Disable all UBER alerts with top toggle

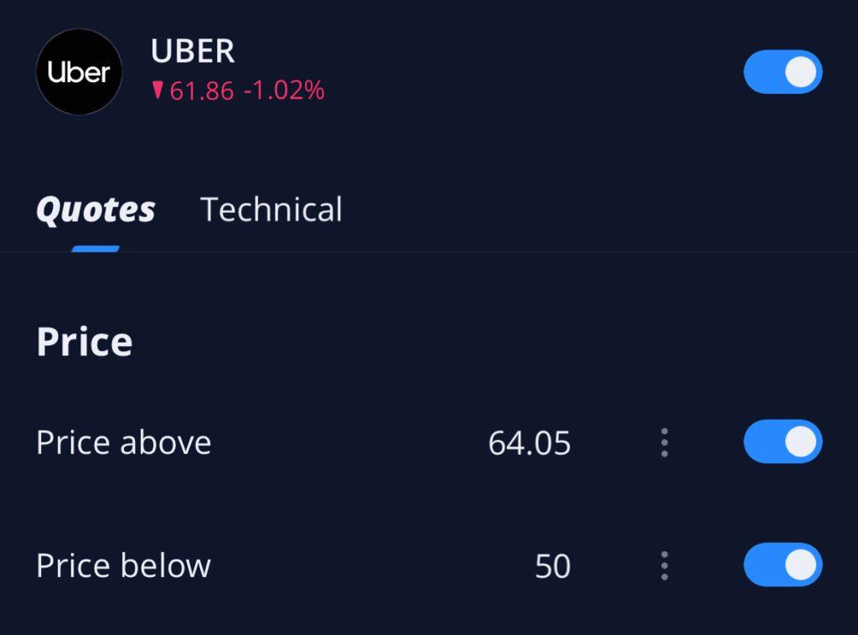click(x=783, y=72)
